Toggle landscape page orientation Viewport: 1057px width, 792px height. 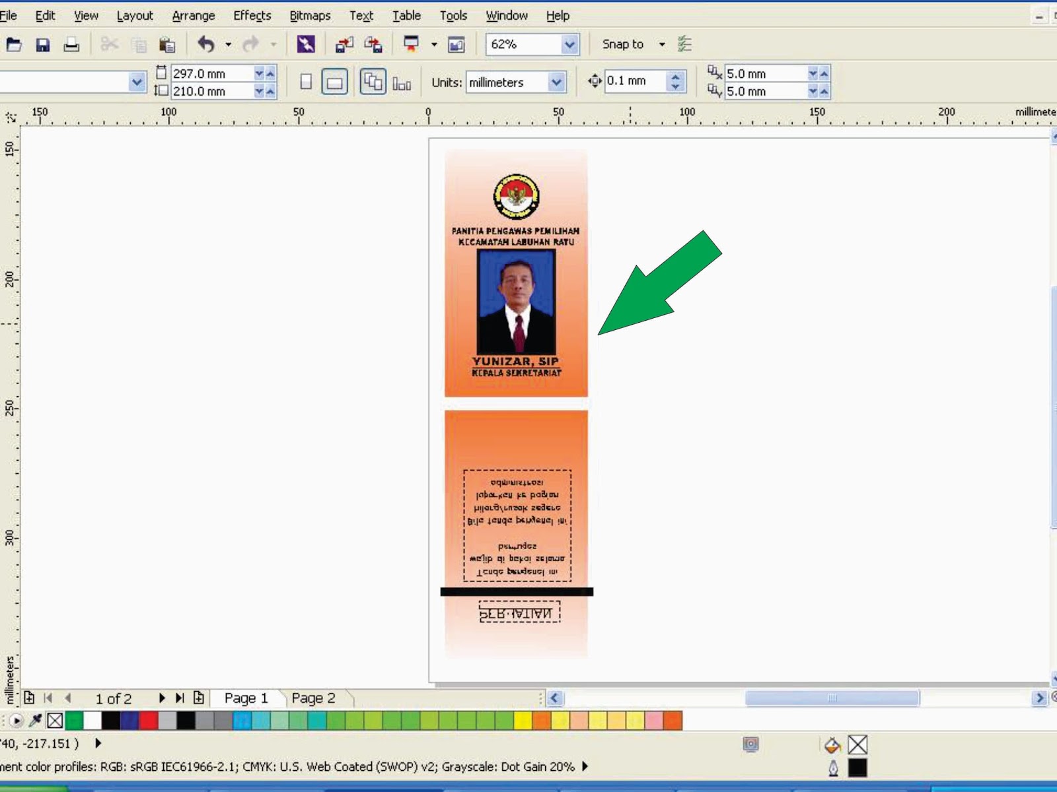point(336,81)
